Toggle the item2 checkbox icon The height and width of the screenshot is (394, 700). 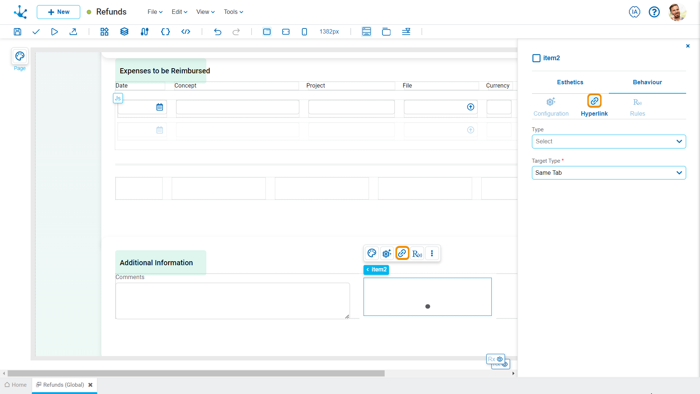(x=536, y=58)
